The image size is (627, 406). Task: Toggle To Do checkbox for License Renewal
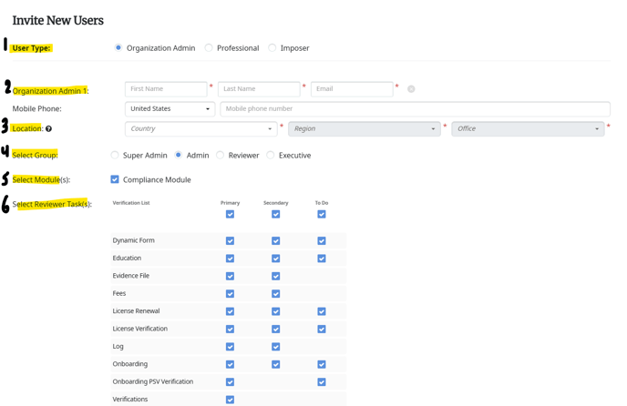point(321,311)
